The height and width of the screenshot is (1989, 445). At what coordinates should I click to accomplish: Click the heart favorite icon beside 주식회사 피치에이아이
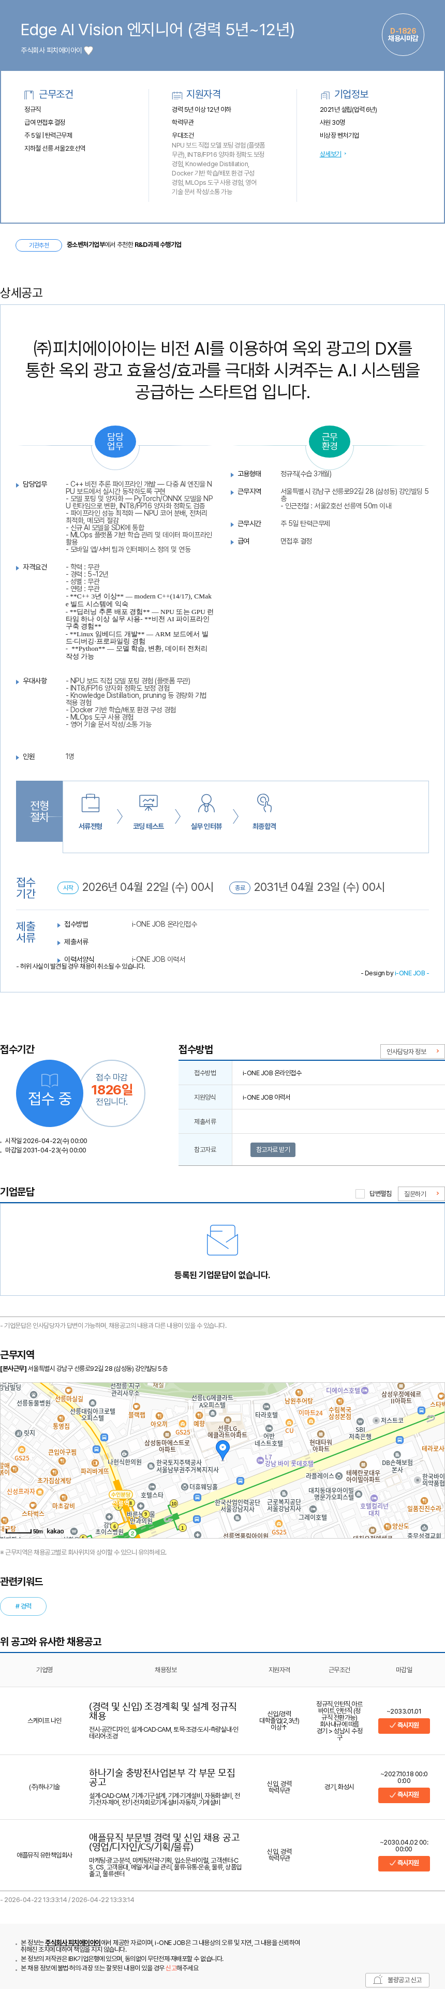88,50
